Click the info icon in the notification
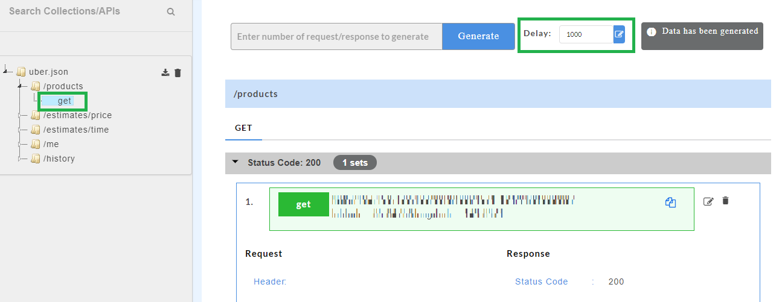 (x=651, y=32)
